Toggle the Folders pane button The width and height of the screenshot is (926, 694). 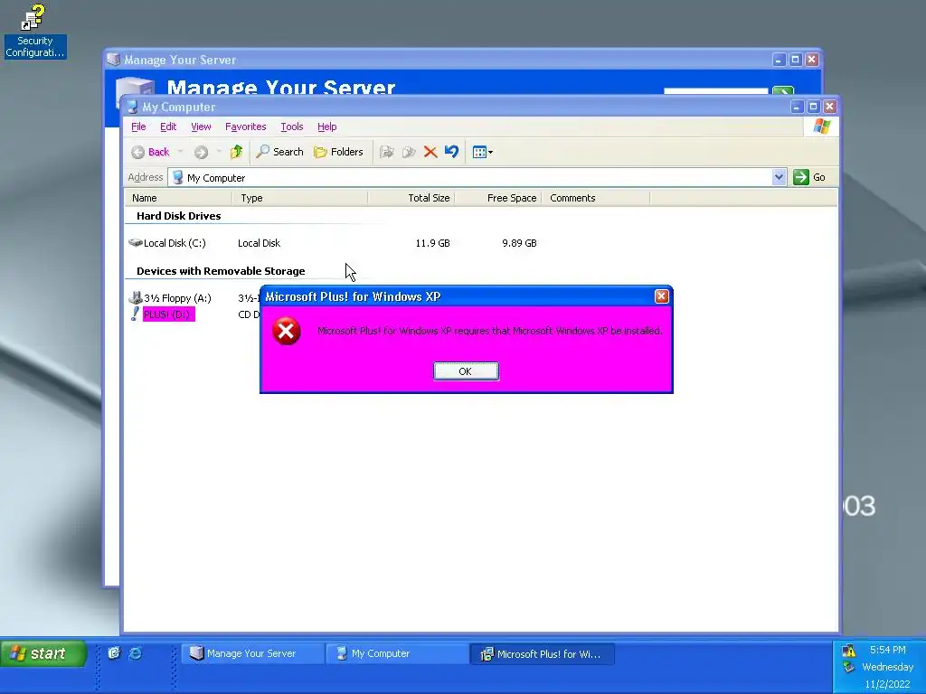point(338,152)
